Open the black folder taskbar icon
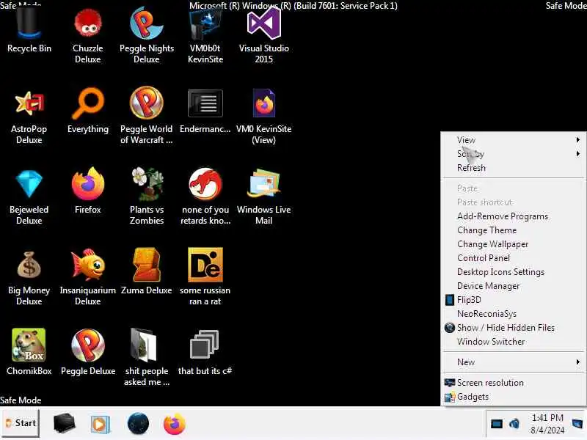Image resolution: width=587 pixels, height=440 pixels. click(64, 424)
